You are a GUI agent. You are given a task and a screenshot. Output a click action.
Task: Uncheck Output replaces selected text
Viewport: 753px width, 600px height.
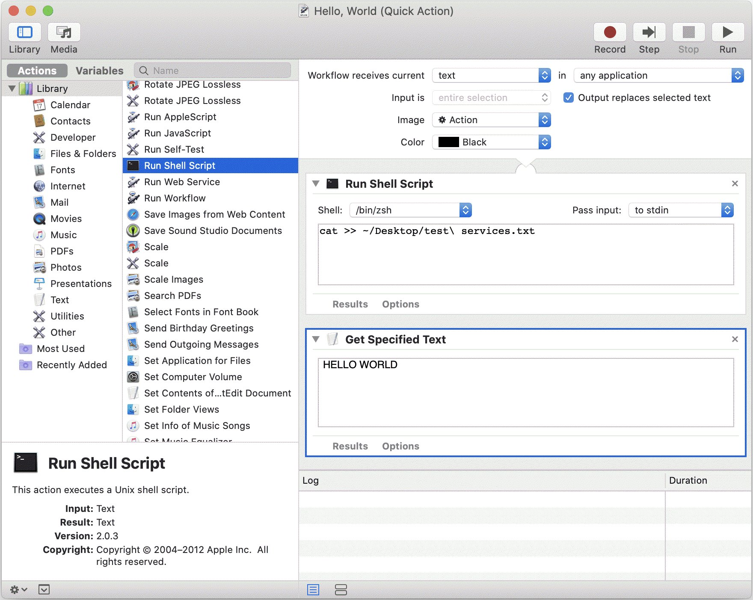(569, 98)
